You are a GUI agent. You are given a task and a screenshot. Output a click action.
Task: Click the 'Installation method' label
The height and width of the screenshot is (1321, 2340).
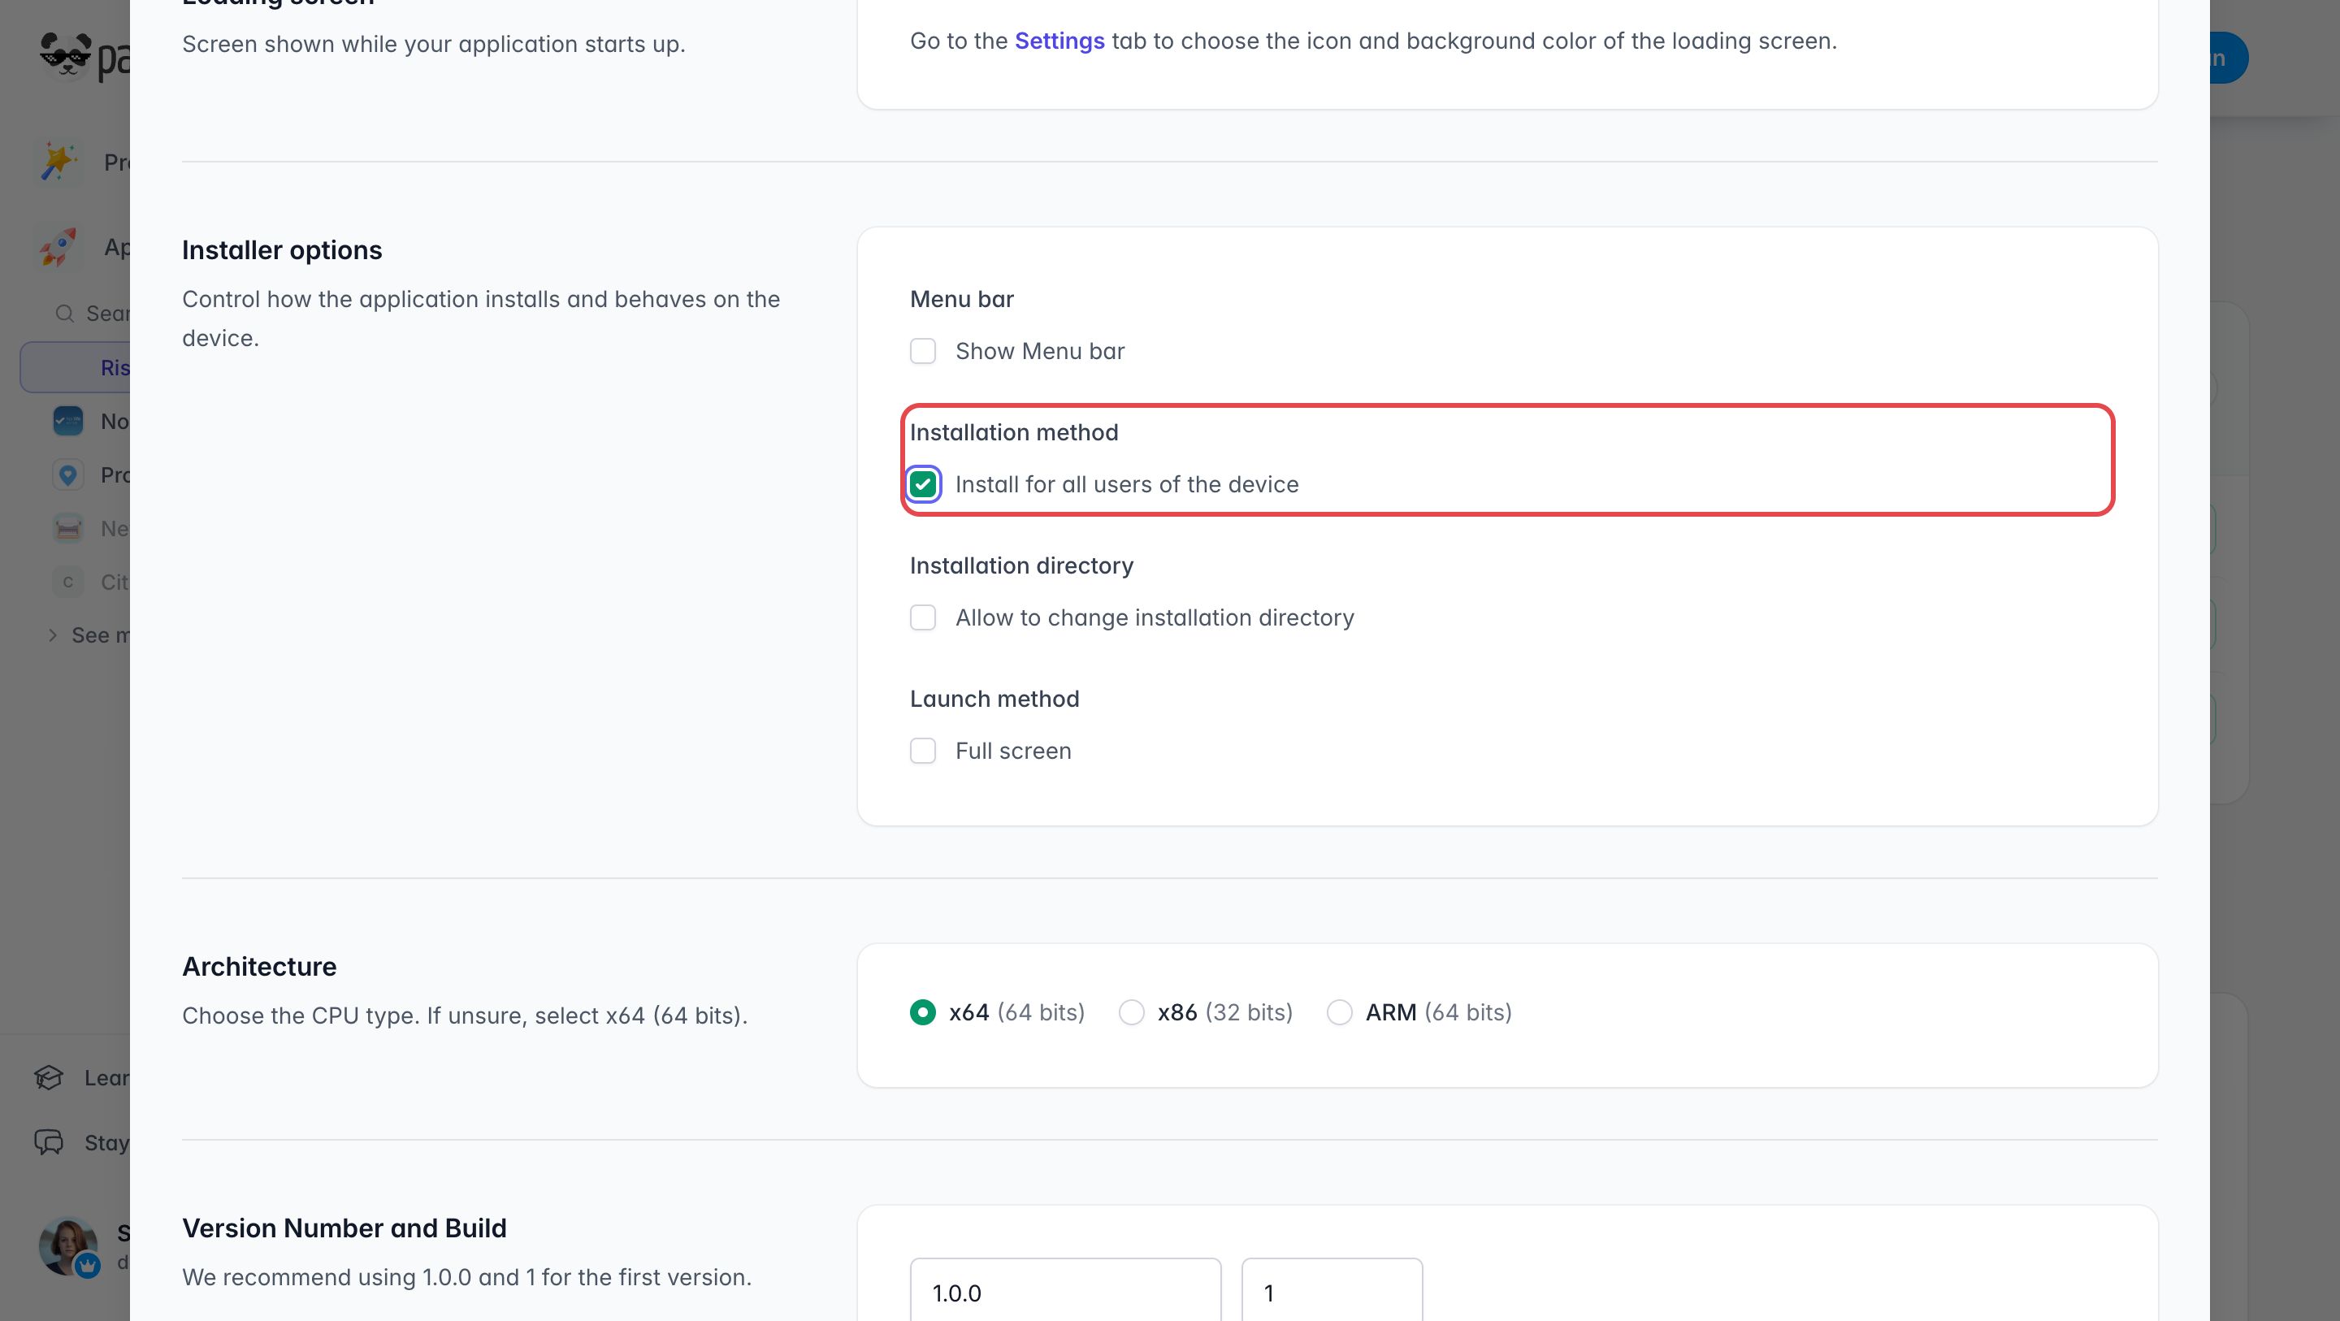point(1014,432)
